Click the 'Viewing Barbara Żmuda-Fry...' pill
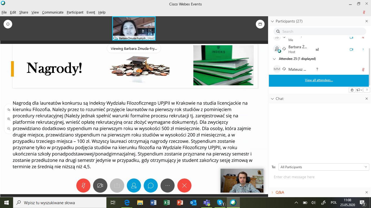This screenshot has width=371, height=208. pyautogui.click(x=134, y=49)
